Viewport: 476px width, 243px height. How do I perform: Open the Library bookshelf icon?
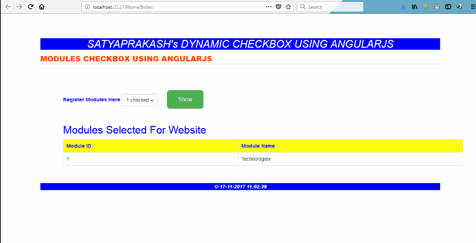click(x=414, y=7)
